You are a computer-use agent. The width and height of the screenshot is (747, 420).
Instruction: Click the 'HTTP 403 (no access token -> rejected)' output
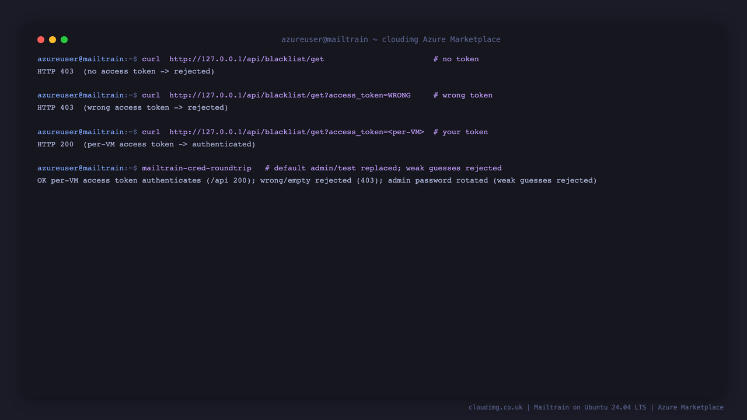[126, 71]
